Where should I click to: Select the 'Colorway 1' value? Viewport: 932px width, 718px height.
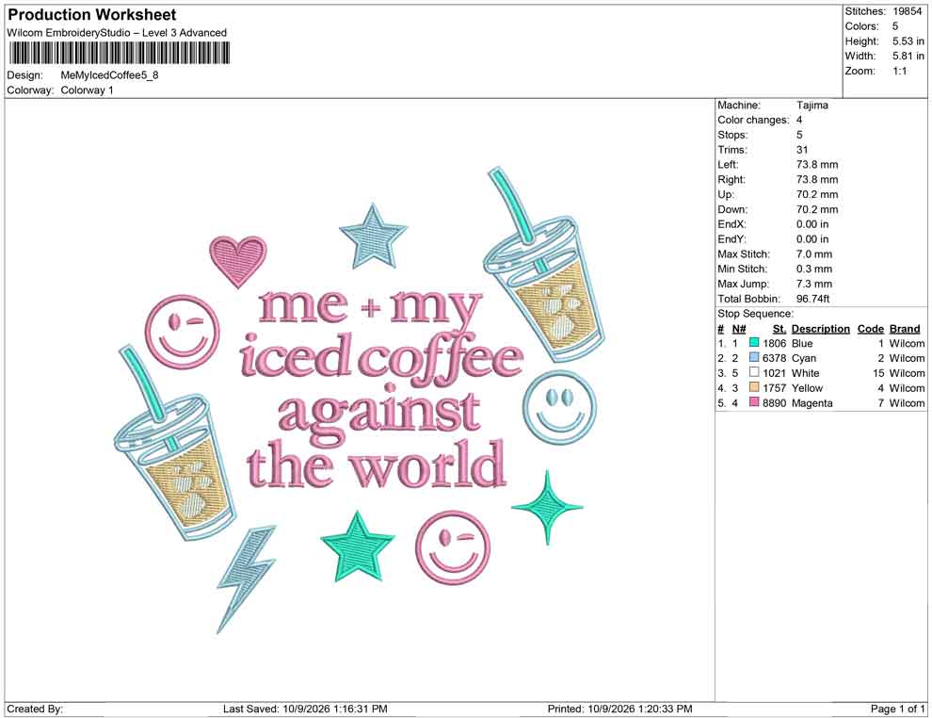[87, 90]
